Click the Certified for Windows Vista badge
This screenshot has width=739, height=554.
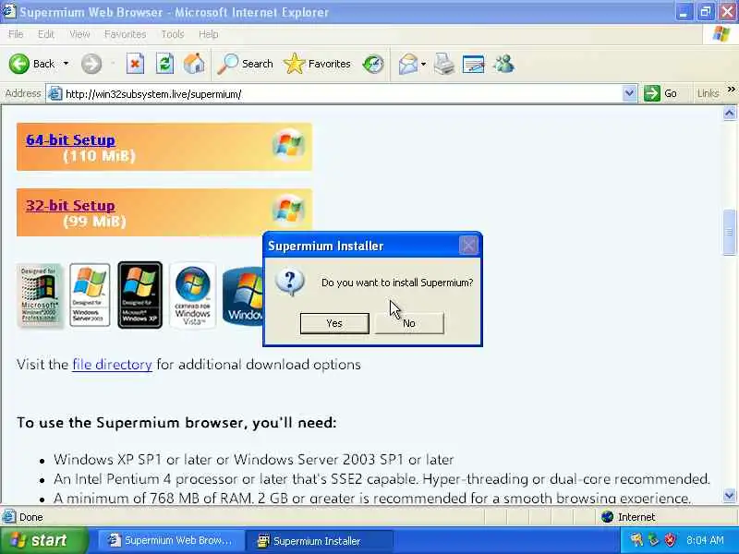193,295
